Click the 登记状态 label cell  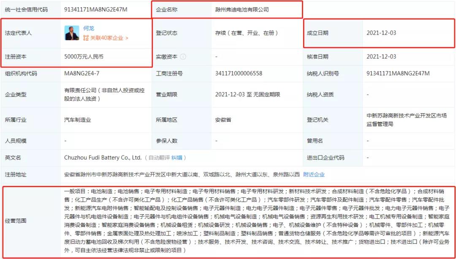click(182, 33)
